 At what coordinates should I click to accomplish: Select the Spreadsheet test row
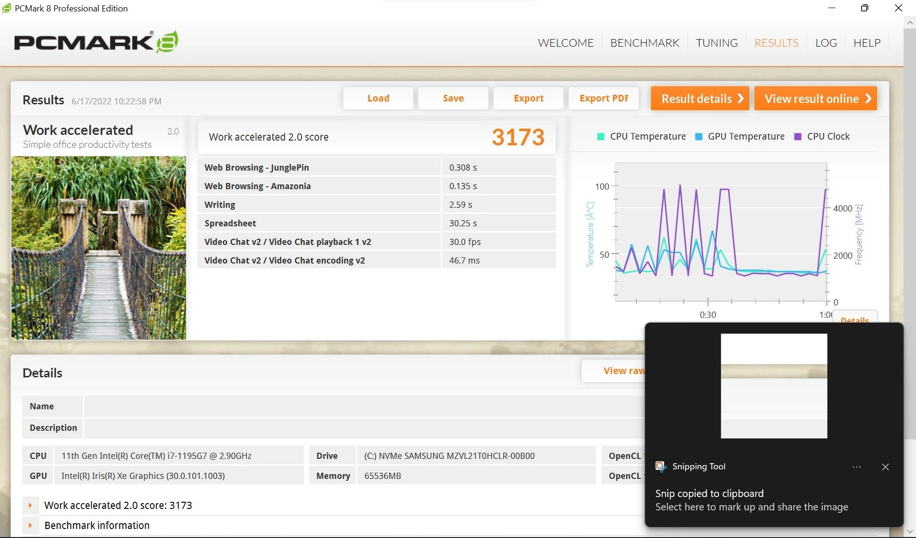[x=377, y=223]
